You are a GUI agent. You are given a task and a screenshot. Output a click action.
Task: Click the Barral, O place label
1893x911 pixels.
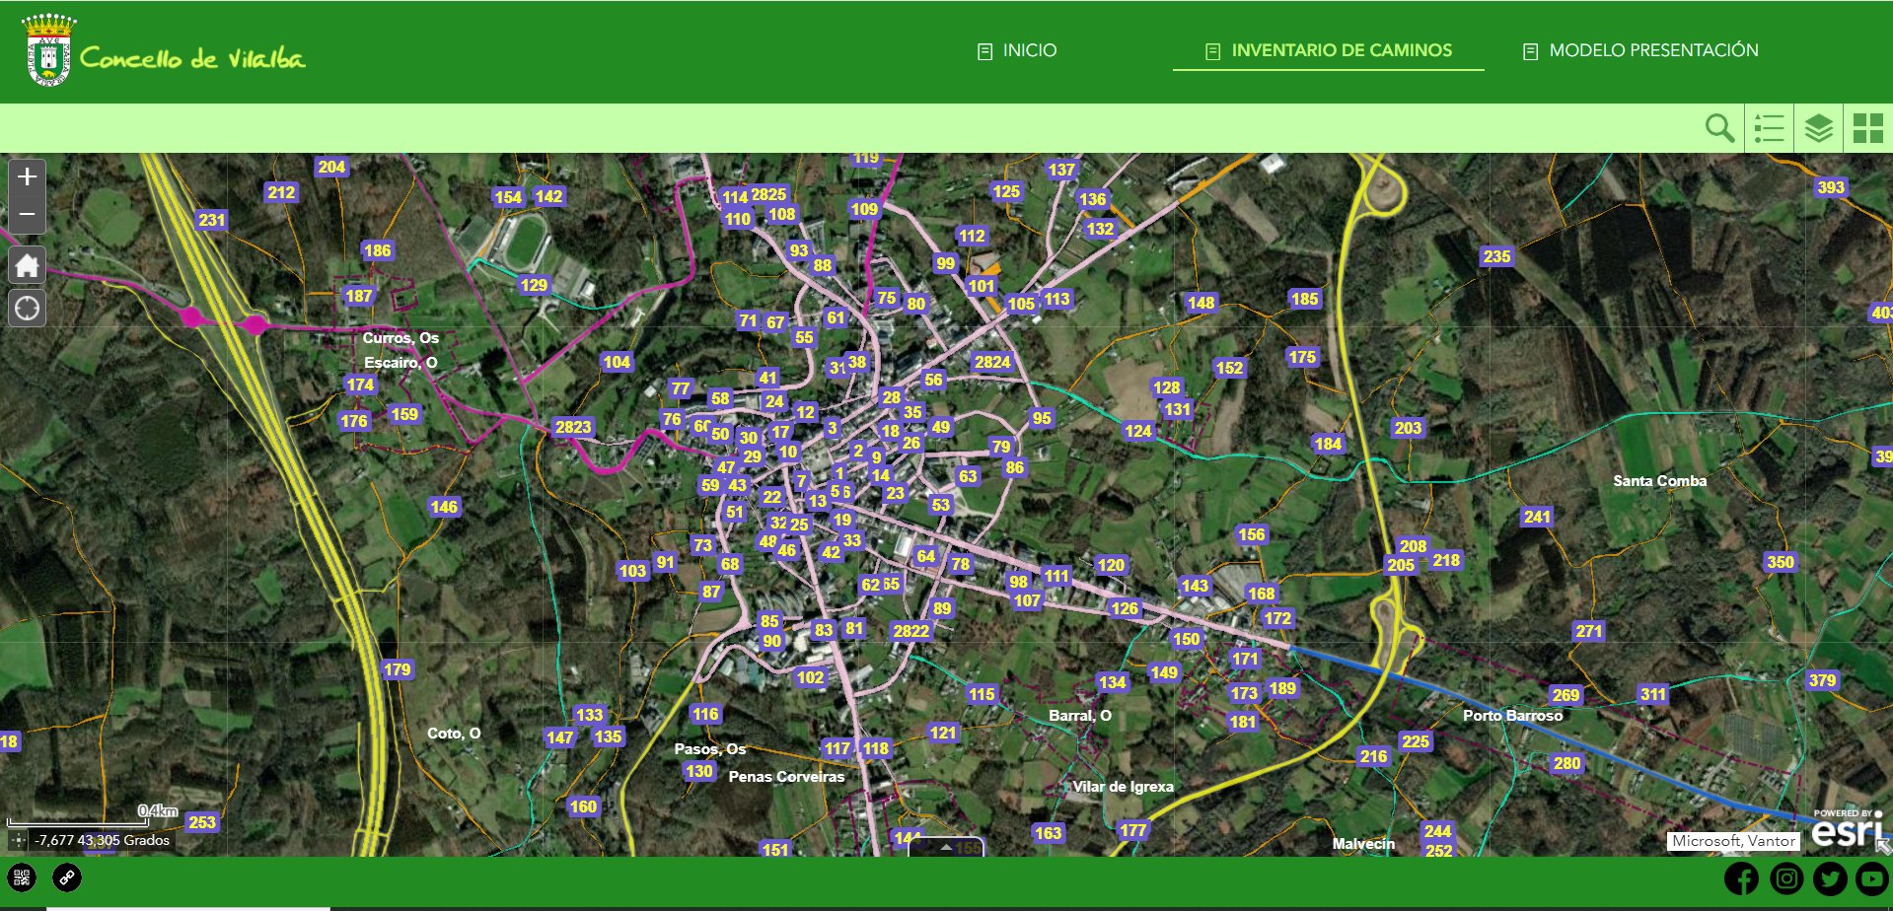click(1080, 716)
